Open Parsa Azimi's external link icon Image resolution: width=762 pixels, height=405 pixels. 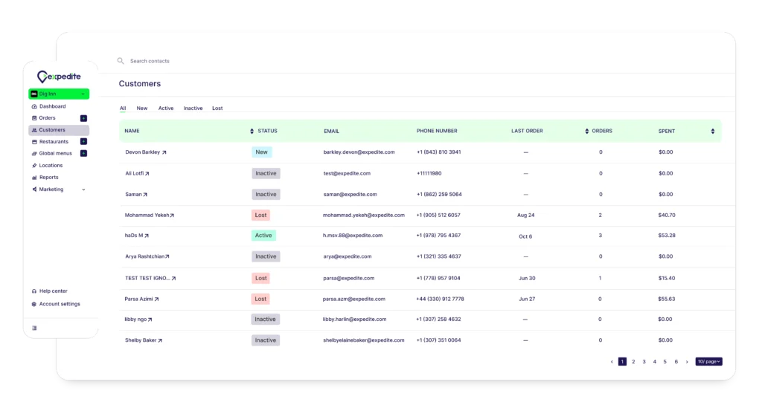tap(156, 299)
